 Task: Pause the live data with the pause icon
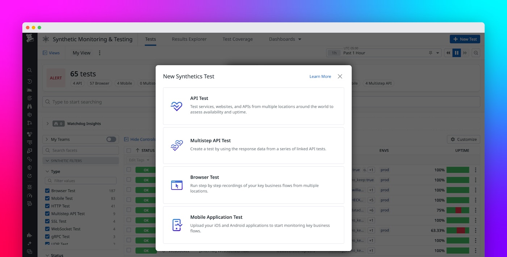tap(456, 52)
